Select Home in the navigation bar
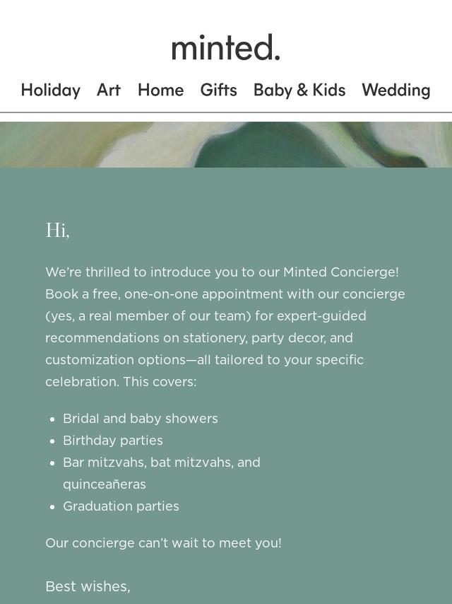Viewport: 452px width, 604px height. (x=160, y=90)
